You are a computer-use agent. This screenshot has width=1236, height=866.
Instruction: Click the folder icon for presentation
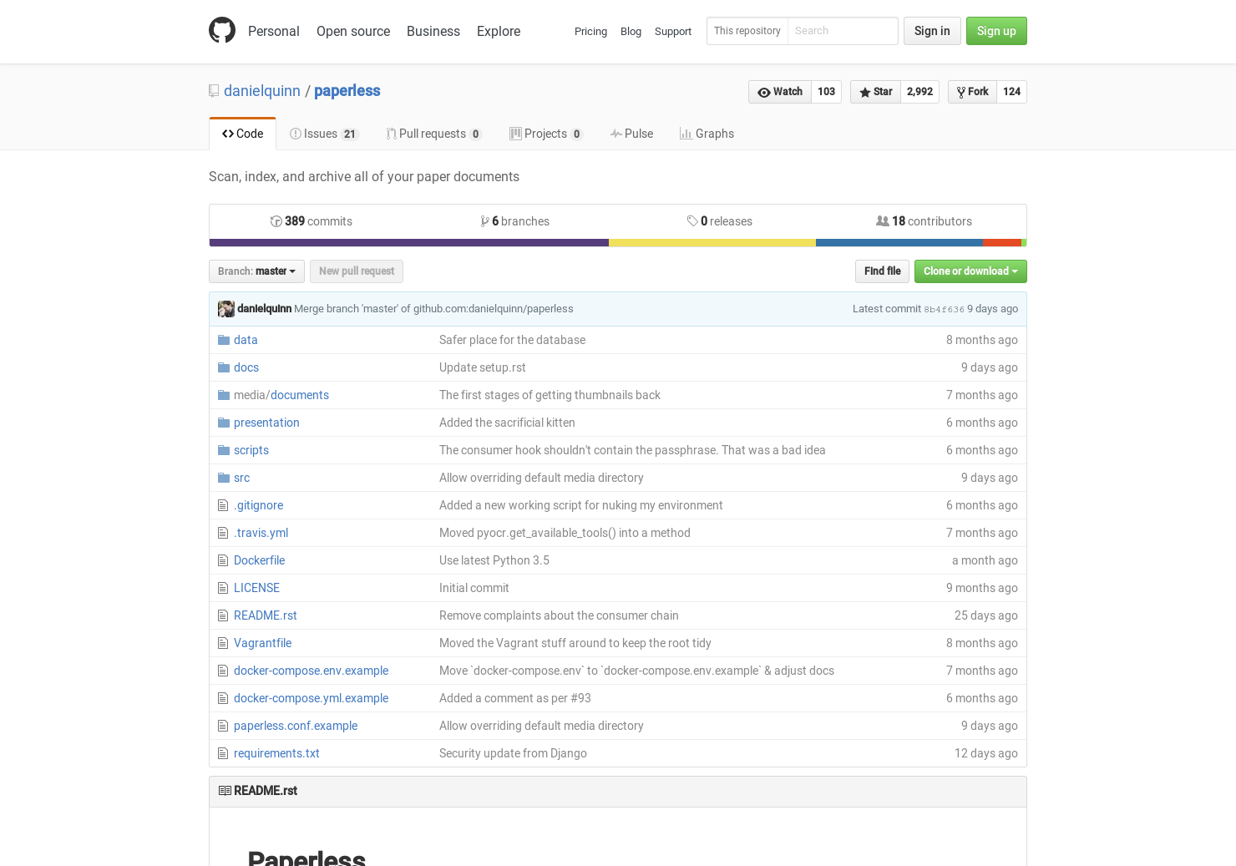coord(224,423)
